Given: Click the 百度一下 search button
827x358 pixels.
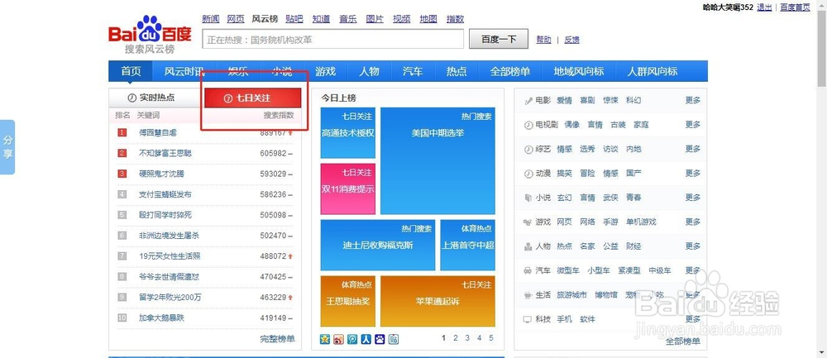Looking at the screenshot, I should [x=499, y=39].
